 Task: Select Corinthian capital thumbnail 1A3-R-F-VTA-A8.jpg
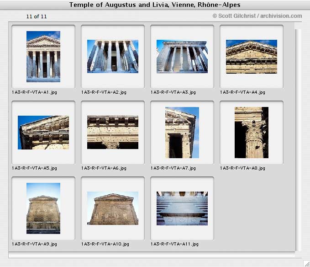[x=252, y=133]
